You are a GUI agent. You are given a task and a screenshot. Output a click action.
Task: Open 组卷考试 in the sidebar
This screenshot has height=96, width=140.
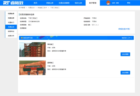point(11,31)
